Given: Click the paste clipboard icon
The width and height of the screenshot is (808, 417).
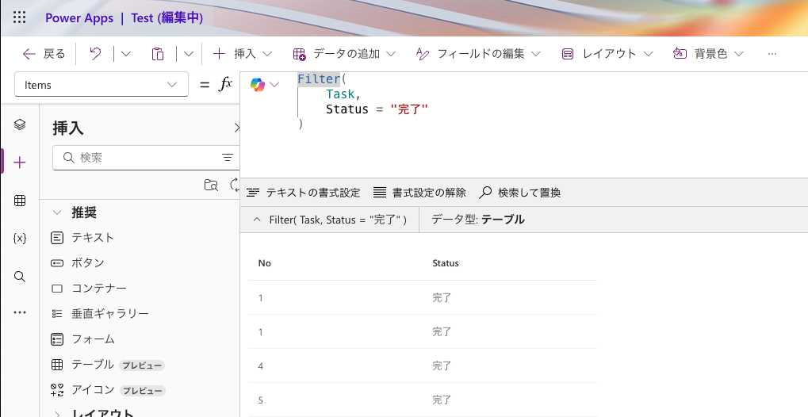Looking at the screenshot, I should click(x=158, y=54).
